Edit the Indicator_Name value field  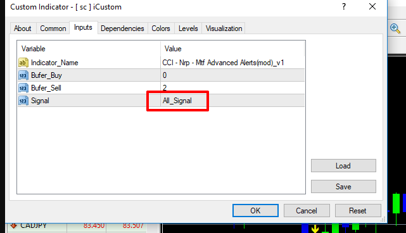click(x=232, y=63)
